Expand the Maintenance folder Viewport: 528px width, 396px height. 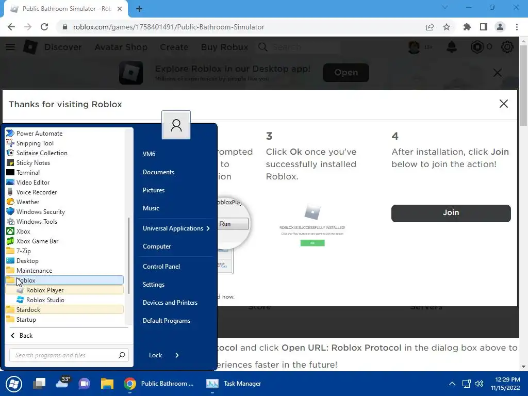pos(64,270)
